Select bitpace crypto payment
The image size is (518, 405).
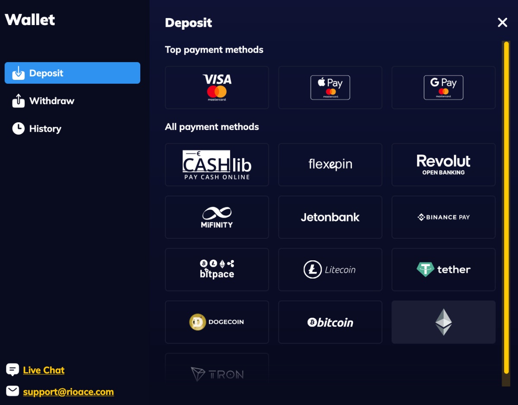point(217,269)
